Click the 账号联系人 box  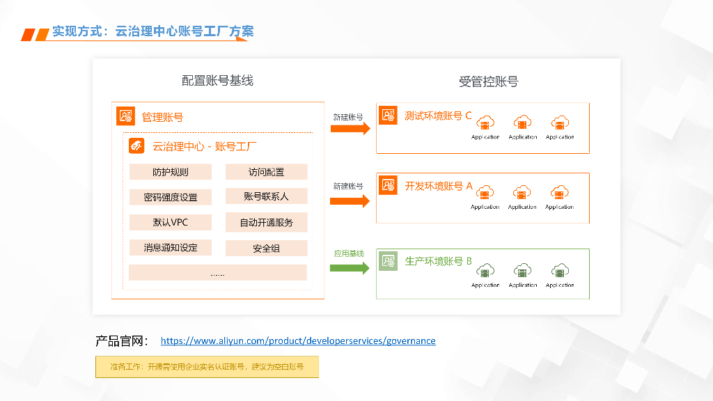(267, 196)
